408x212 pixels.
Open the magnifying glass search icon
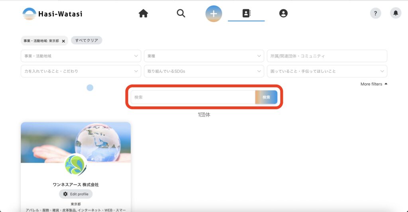pyautogui.click(x=181, y=14)
